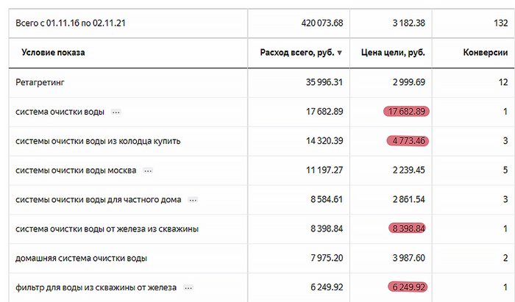Click the "Всего с 01.11.16 по 02.11.21" summary row
This screenshot has width=515, height=302.
pos(72,23)
